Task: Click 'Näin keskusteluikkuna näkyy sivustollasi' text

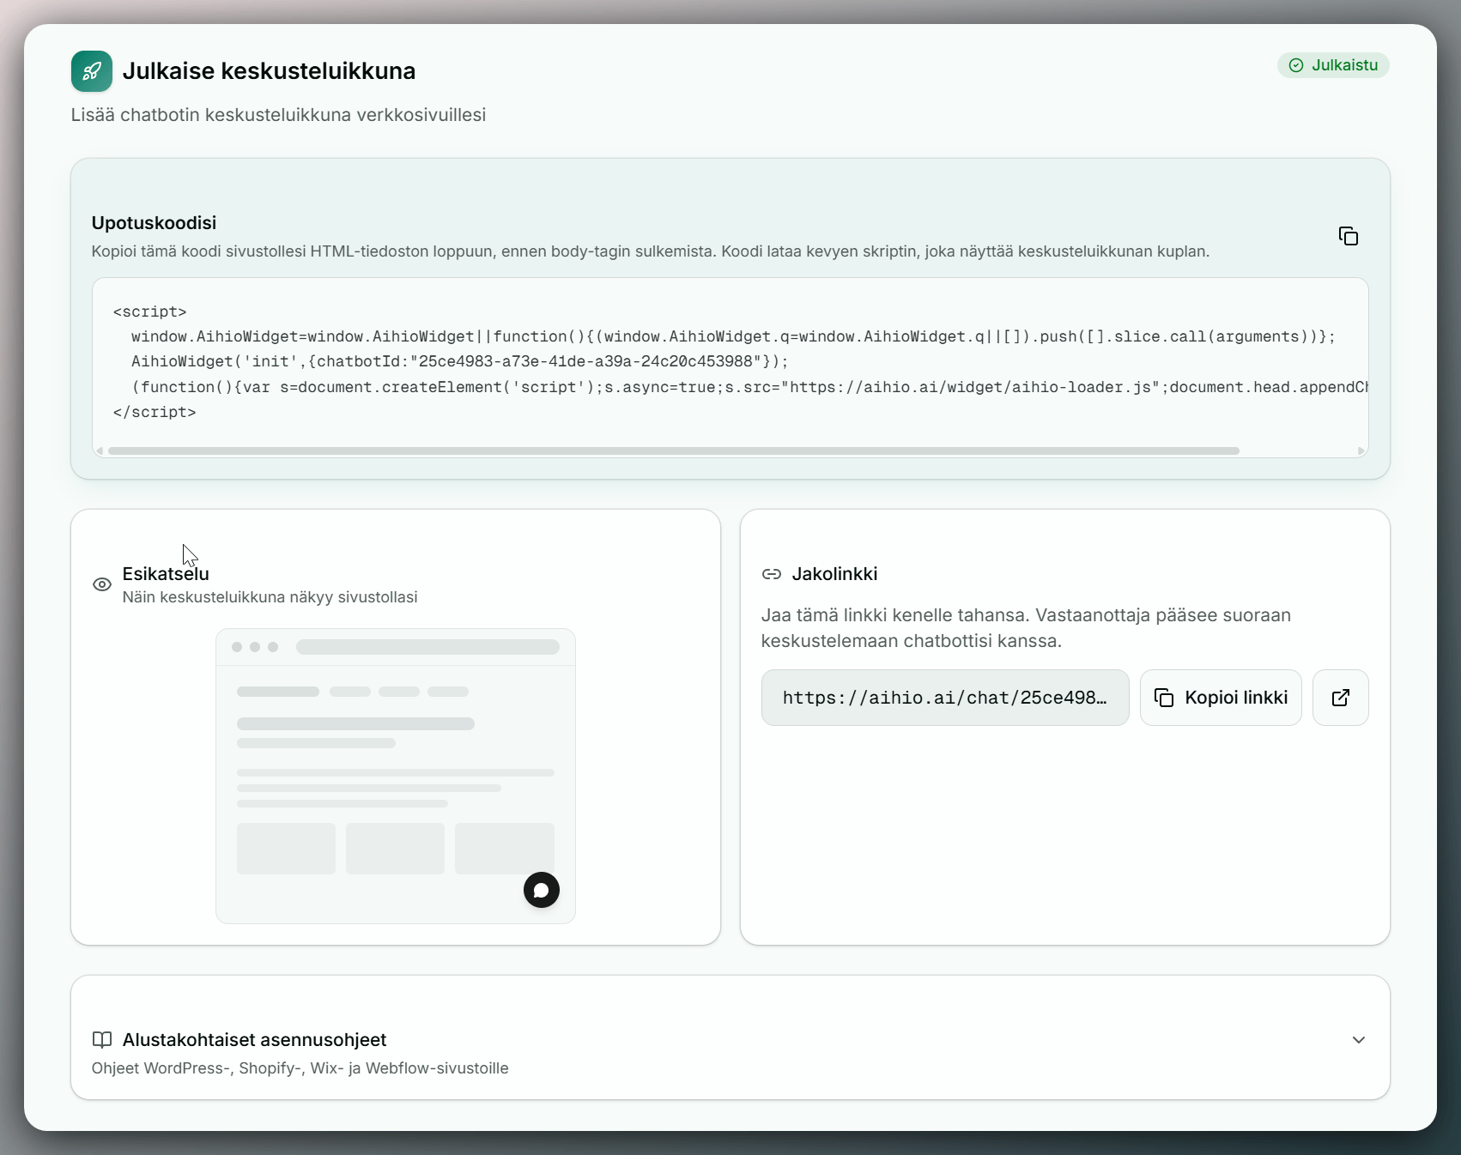Action: (270, 597)
